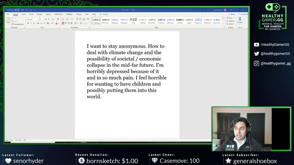Click the Redo icon
Image resolution: width=294 pixels, height=165 pixels.
pyautogui.click(x=31, y=10)
